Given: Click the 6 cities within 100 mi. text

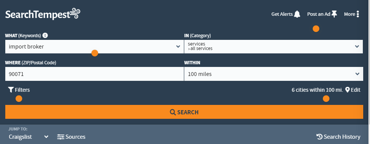Looking at the screenshot, I should click(317, 90).
